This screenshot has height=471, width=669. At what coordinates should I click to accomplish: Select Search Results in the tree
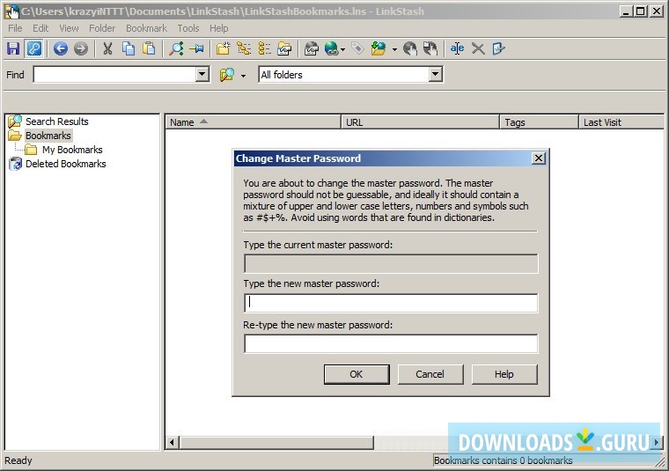(x=56, y=121)
